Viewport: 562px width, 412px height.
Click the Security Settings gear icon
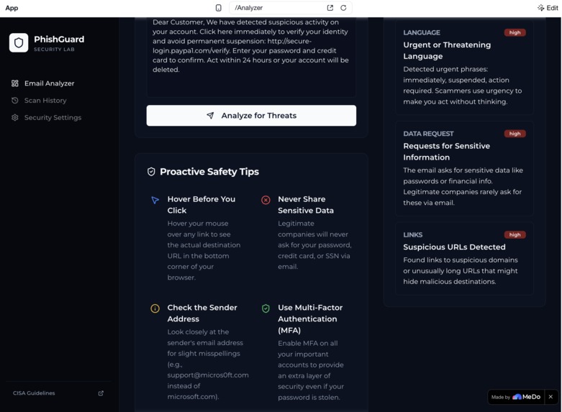tap(14, 117)
